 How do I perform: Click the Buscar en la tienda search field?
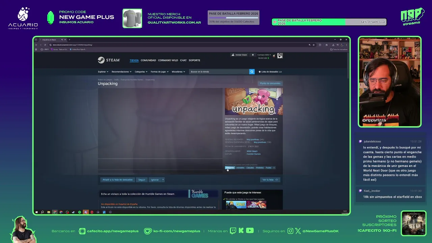click(219, 72)
